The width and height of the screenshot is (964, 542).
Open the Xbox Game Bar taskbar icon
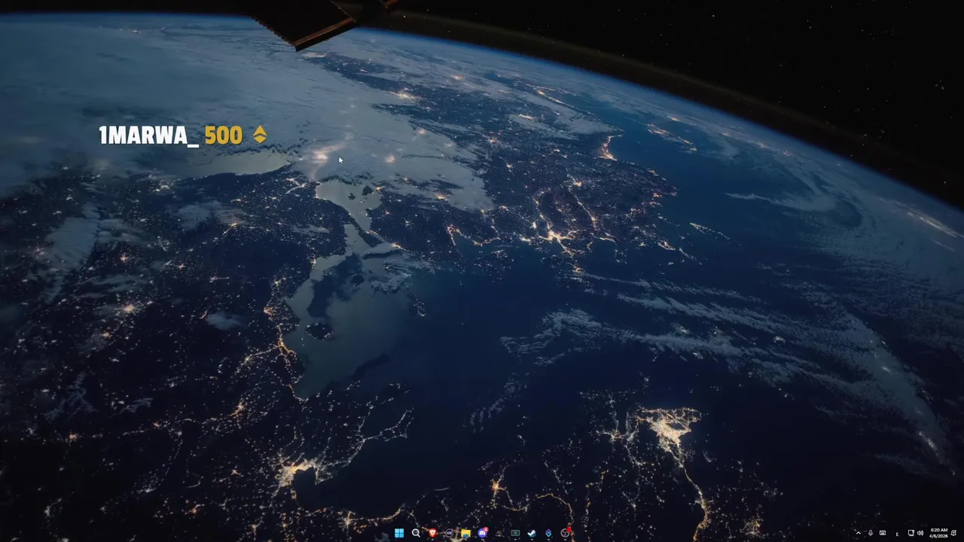[x=515, y=533]
